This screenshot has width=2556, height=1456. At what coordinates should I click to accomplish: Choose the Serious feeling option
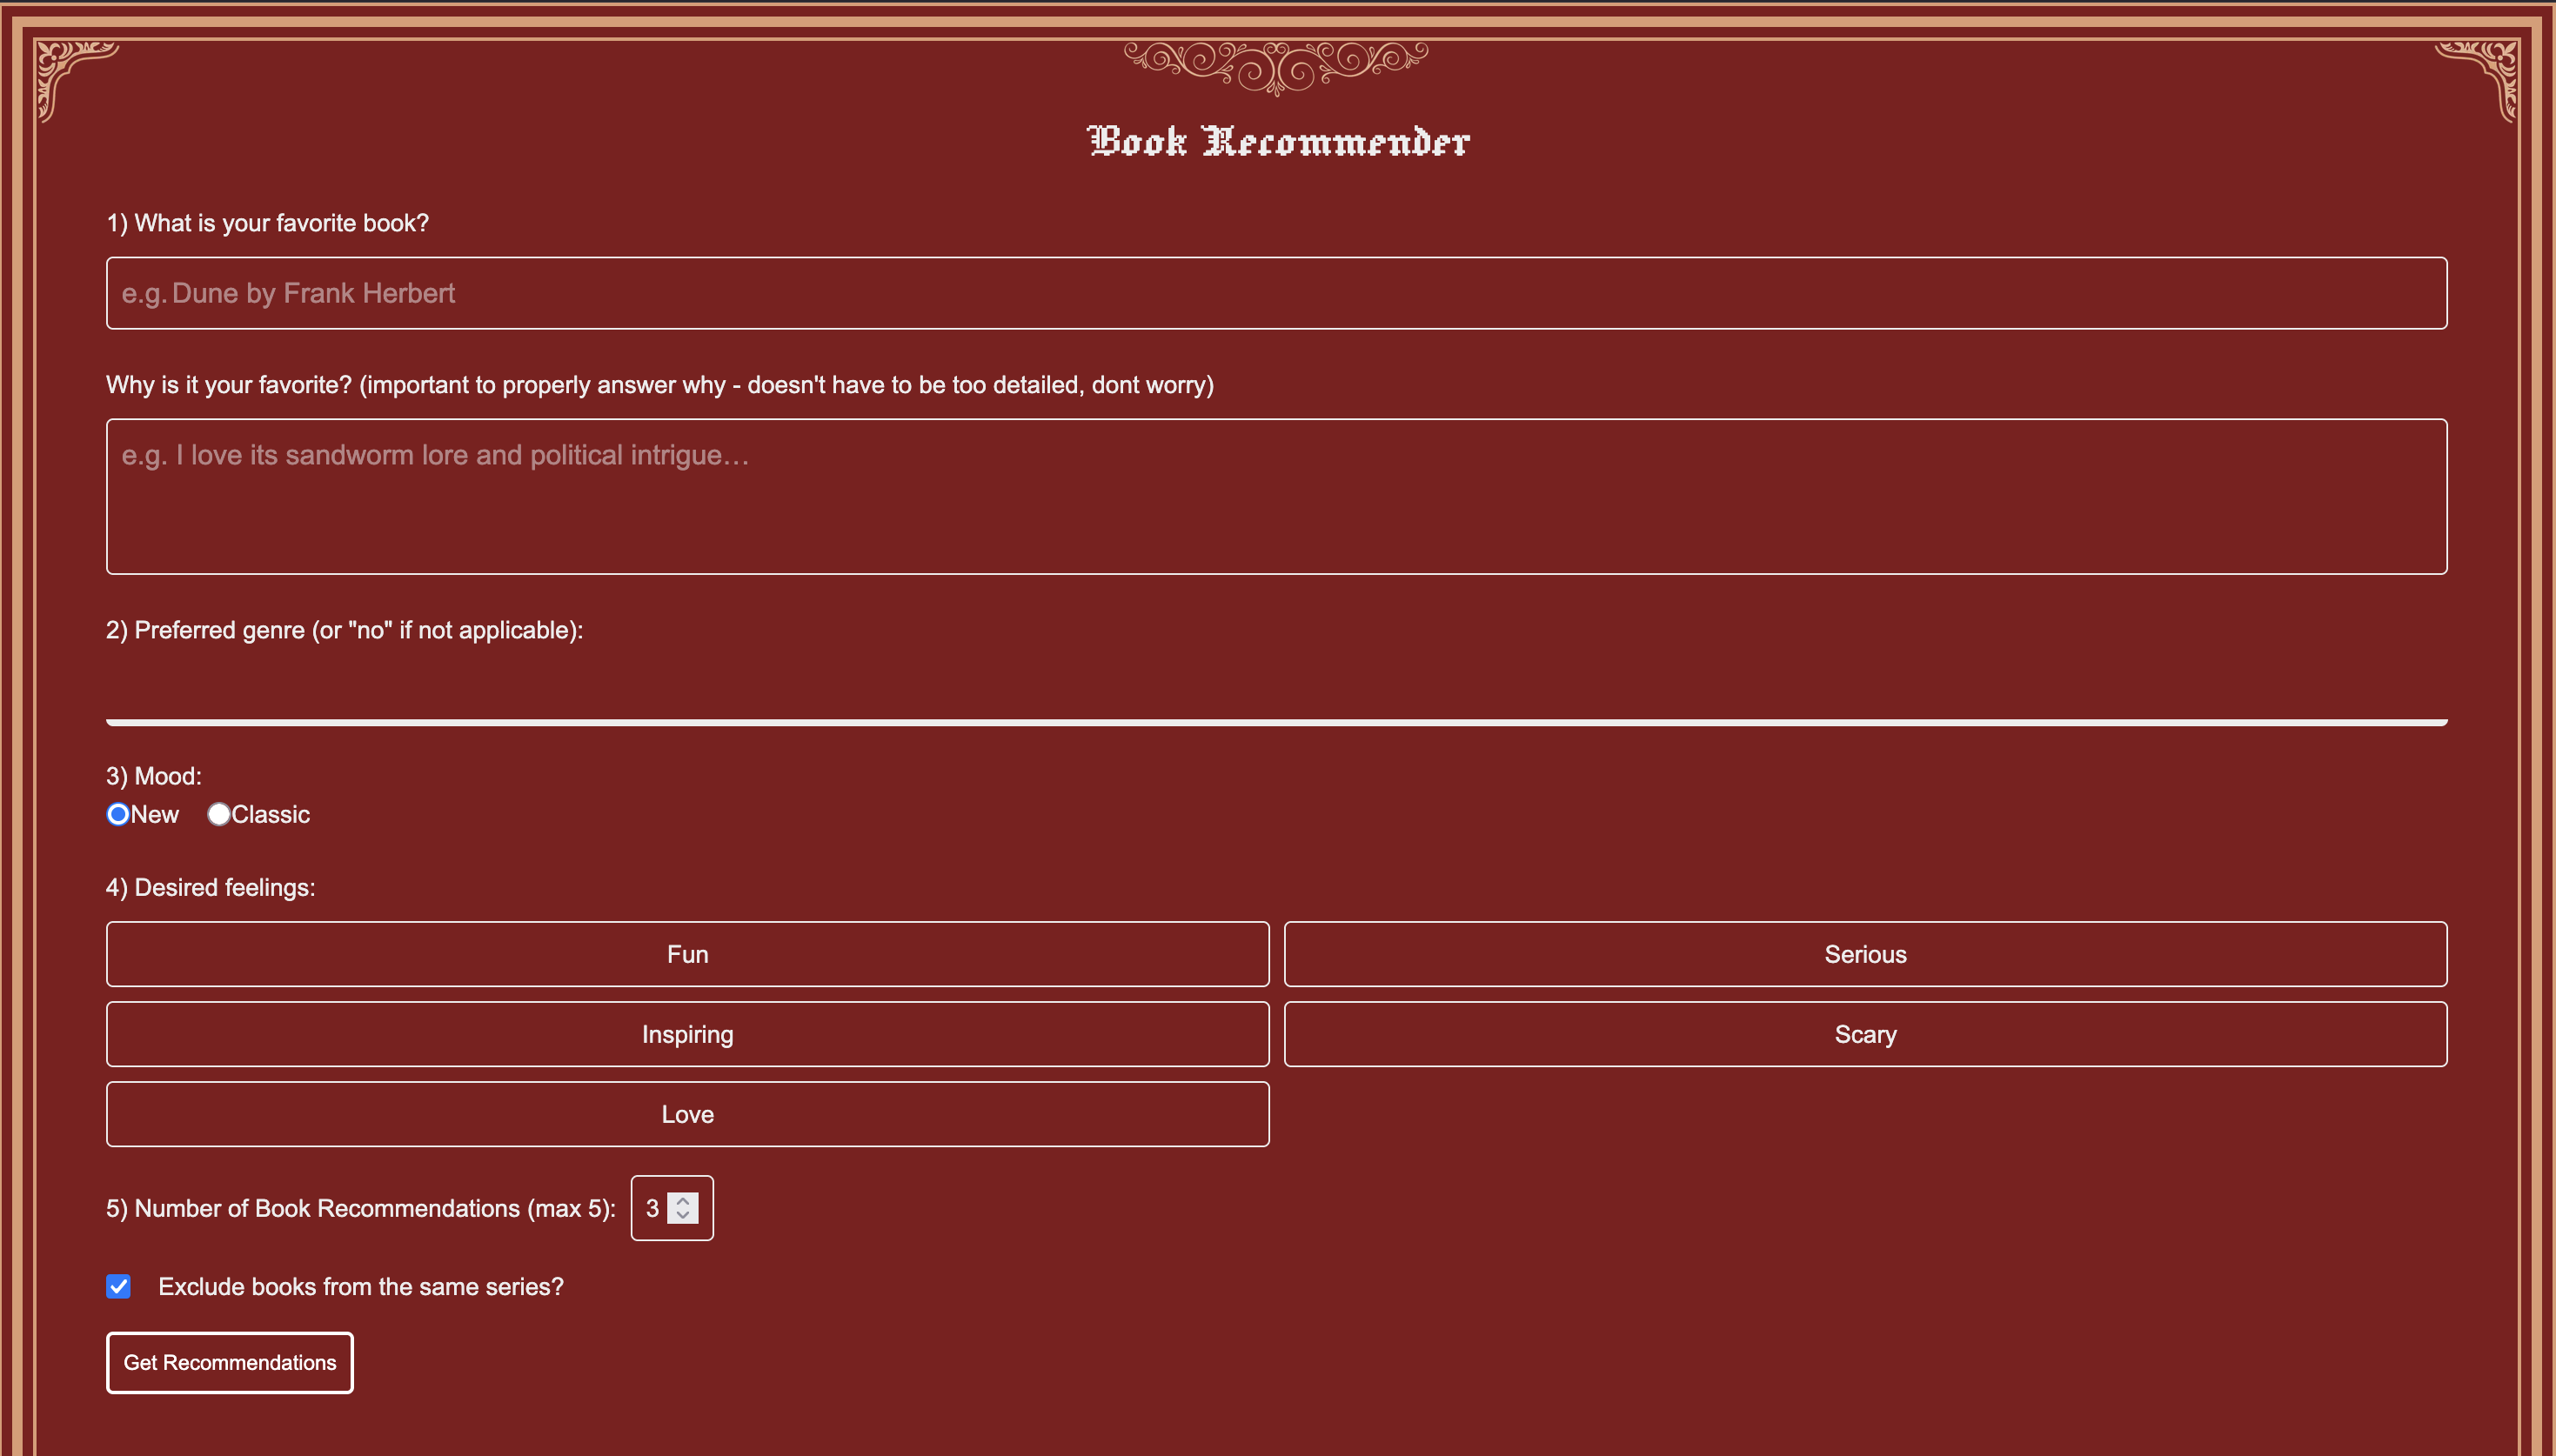click(x=1865, y=954)
